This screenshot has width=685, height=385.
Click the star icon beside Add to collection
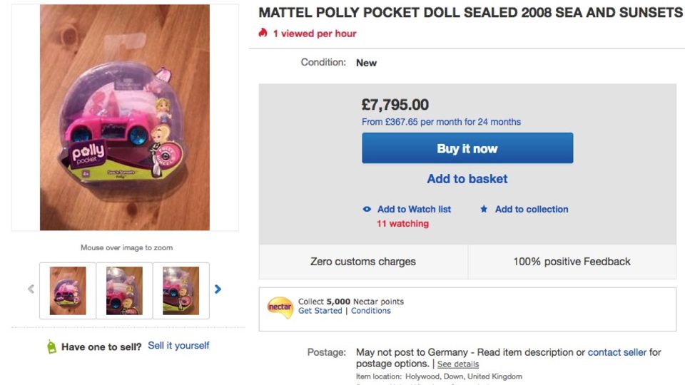coord(484,210)
